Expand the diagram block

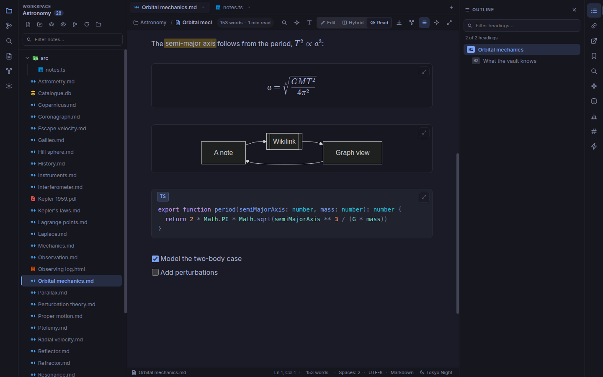424,133
